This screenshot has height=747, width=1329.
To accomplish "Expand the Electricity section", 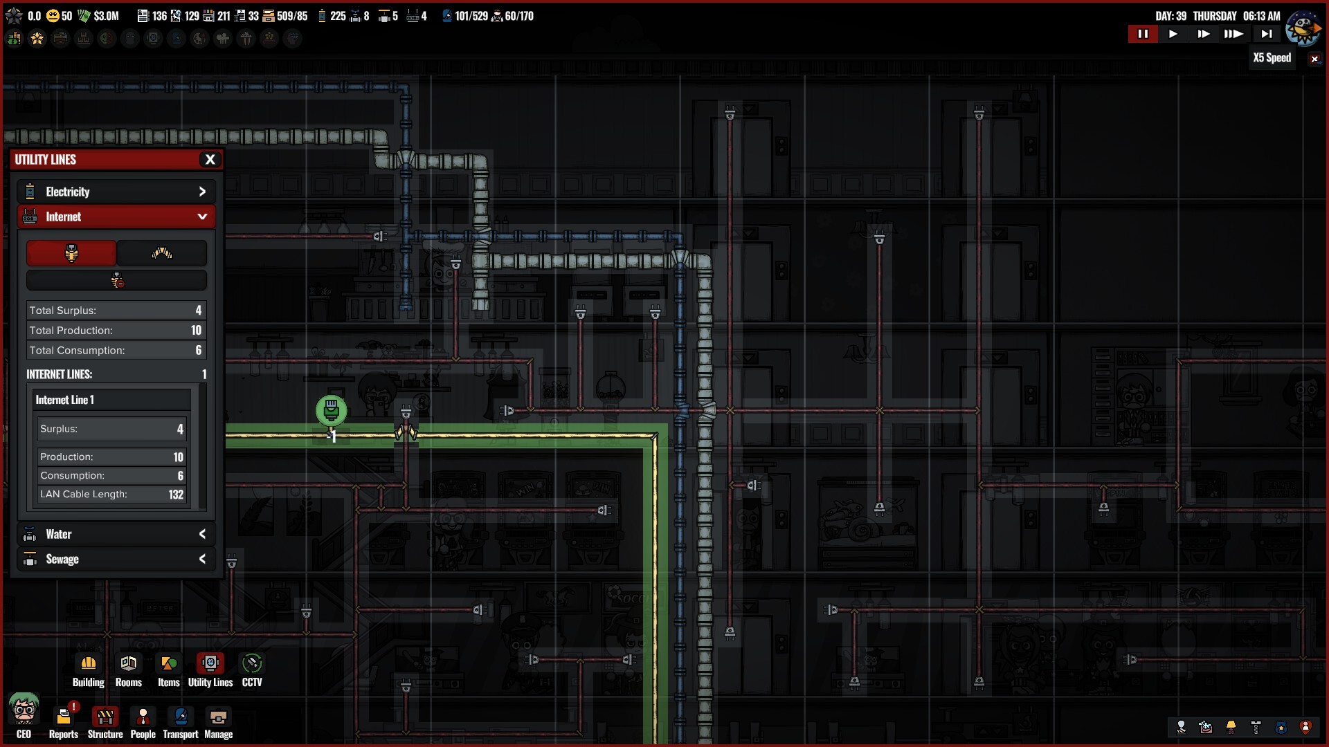I will tap(116, 192).
